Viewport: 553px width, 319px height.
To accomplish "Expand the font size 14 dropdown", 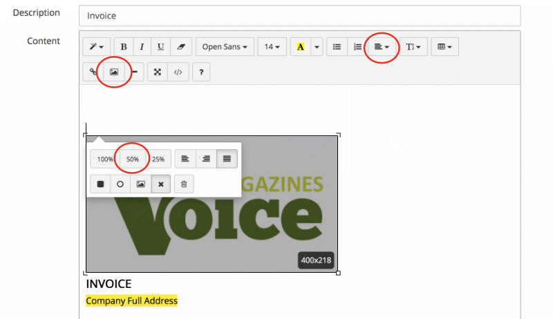I will [x=272, y=47].
